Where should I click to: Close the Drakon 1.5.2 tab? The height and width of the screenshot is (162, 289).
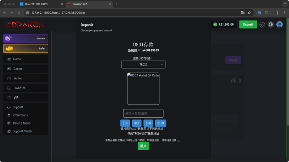(x=109, y=4)
